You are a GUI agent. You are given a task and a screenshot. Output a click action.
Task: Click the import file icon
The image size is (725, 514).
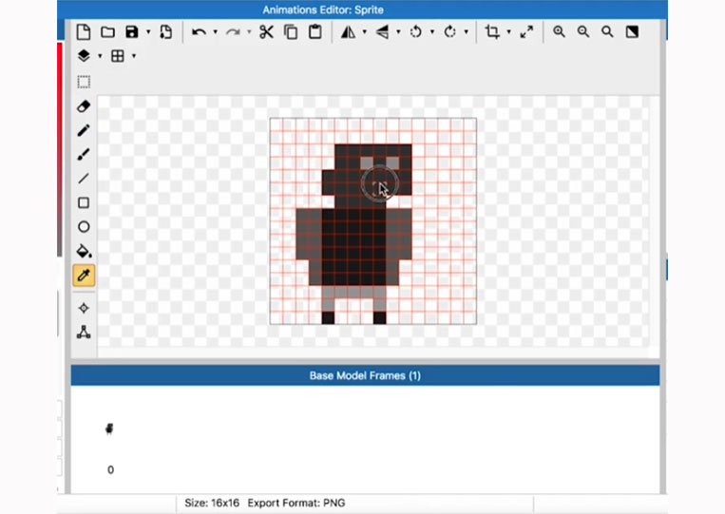pyautogui.click(x=166, y=32)
